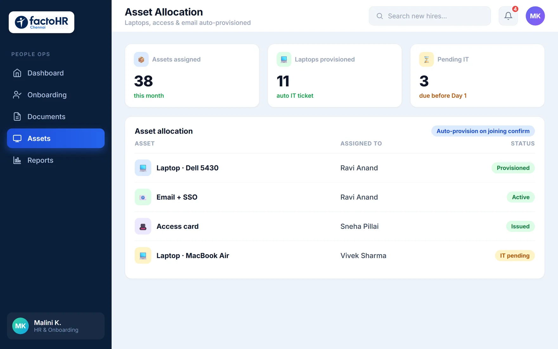Click the STATUS column header

pos(522,143)
